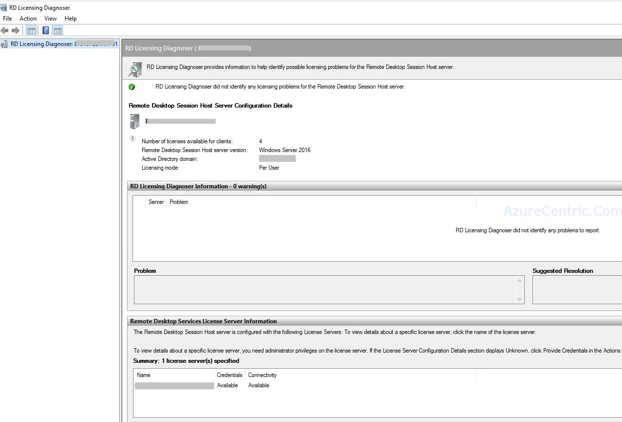Viewport: 622px width, 422px height.
Task: Click 'Remote Desktop Session Host Server Configuration Details' heading
Action: (x=210, y=106)
